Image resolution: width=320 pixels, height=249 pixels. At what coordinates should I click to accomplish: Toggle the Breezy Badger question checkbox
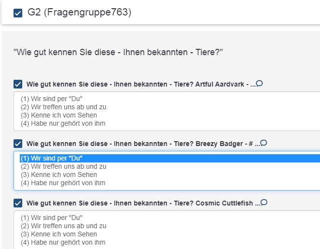point(18,144)
